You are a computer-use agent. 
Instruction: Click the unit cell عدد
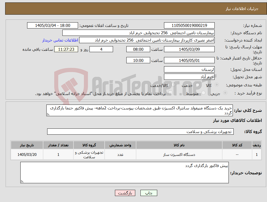tap(120, 154)
